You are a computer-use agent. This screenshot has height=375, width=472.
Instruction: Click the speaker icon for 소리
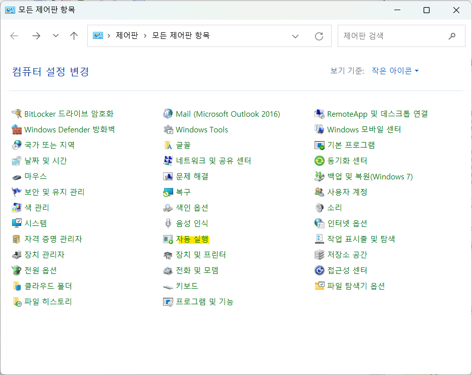tap(319, 208)
